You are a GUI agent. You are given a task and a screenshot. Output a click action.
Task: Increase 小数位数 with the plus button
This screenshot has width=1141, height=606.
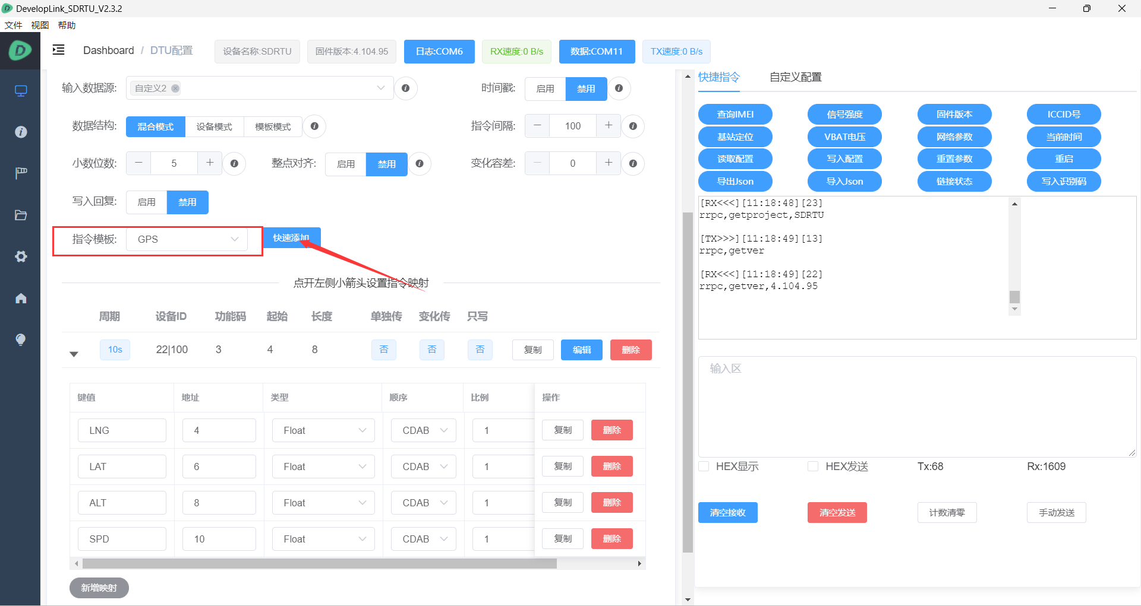click(210, 163)
